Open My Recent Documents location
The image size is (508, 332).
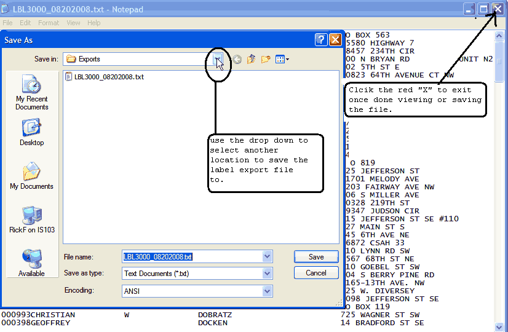[x=31, y=91]
